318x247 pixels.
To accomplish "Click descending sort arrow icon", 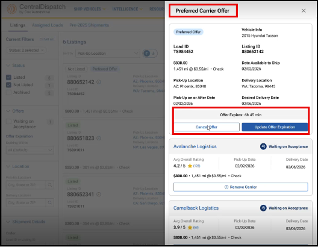I will click(154, 54).
